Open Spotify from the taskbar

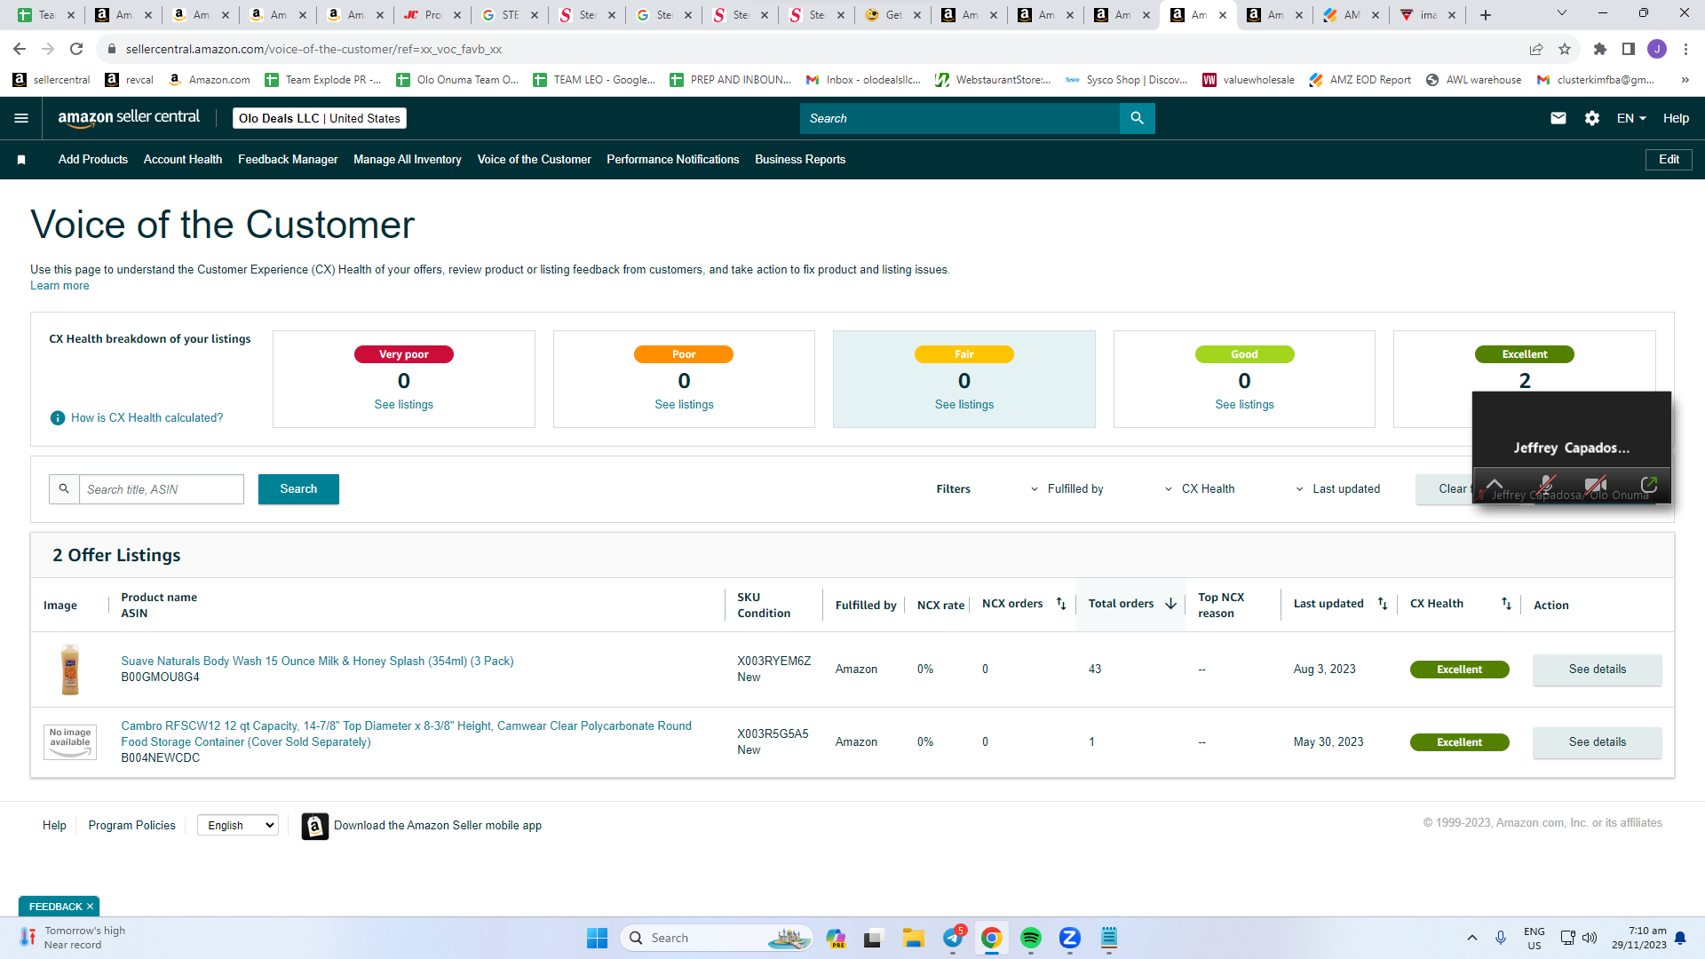[x=1031, y=938]
